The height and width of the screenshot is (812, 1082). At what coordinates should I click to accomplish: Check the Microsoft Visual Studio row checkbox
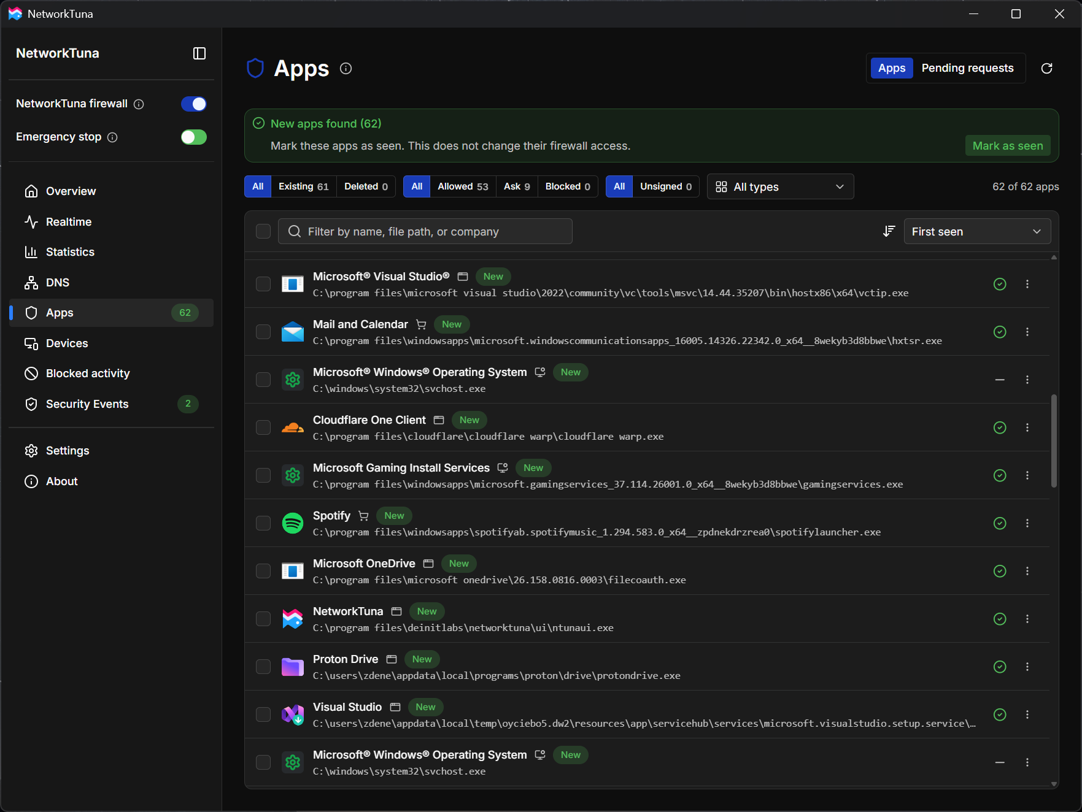click(x=263, y=284)
